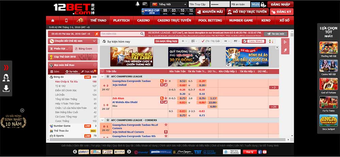The width and height of the screenshot is (340, 157).
Task: Close the promotional banner strip
Action: point(277,47)
